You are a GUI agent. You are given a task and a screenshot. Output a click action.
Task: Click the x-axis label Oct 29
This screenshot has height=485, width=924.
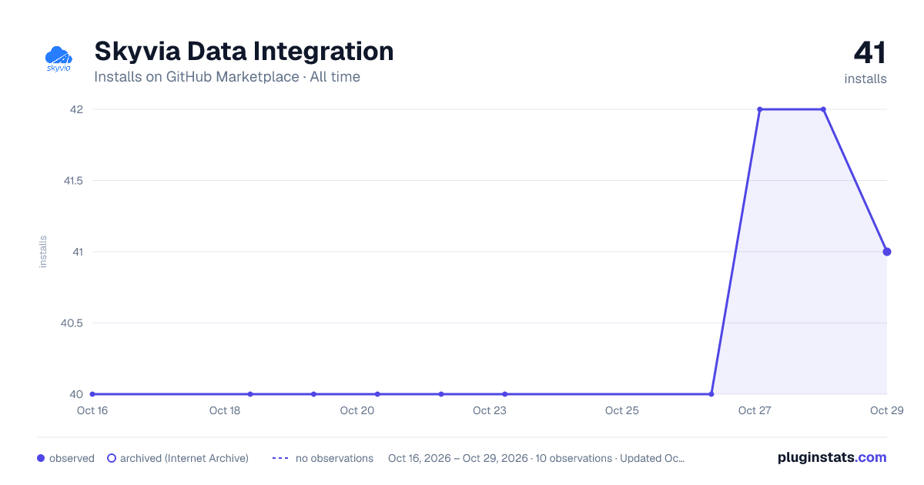[886, 410]
